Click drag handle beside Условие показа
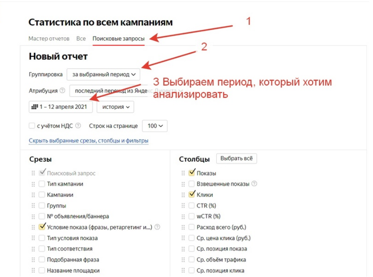 [33, 227]
